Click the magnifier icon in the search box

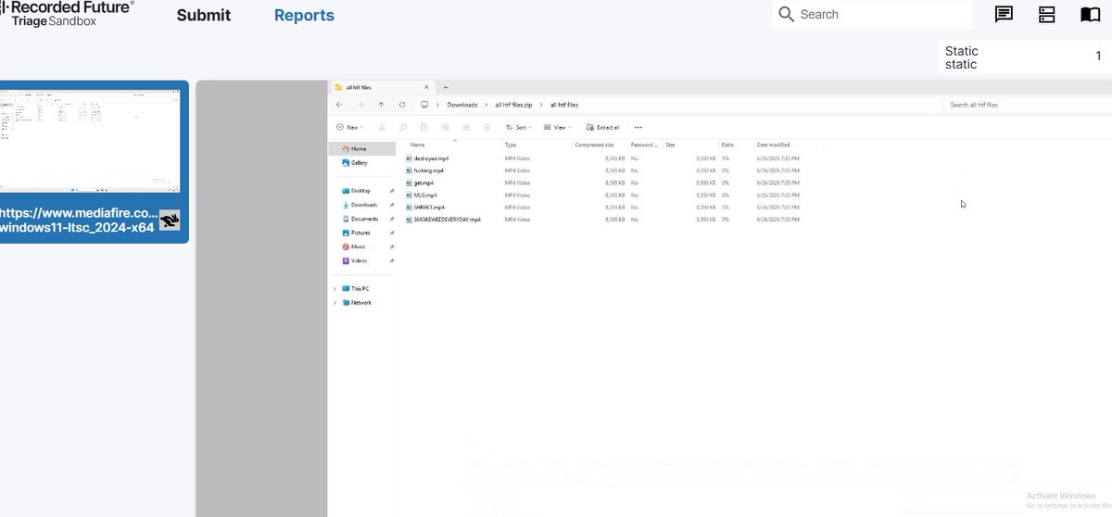(787, 15)
